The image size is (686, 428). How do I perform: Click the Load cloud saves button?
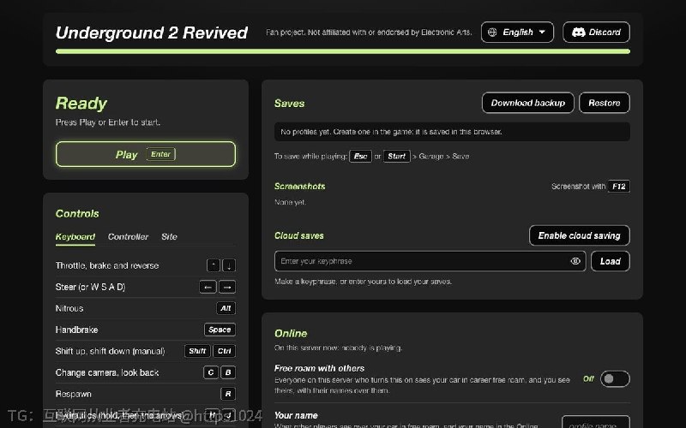tap(611, 261)
